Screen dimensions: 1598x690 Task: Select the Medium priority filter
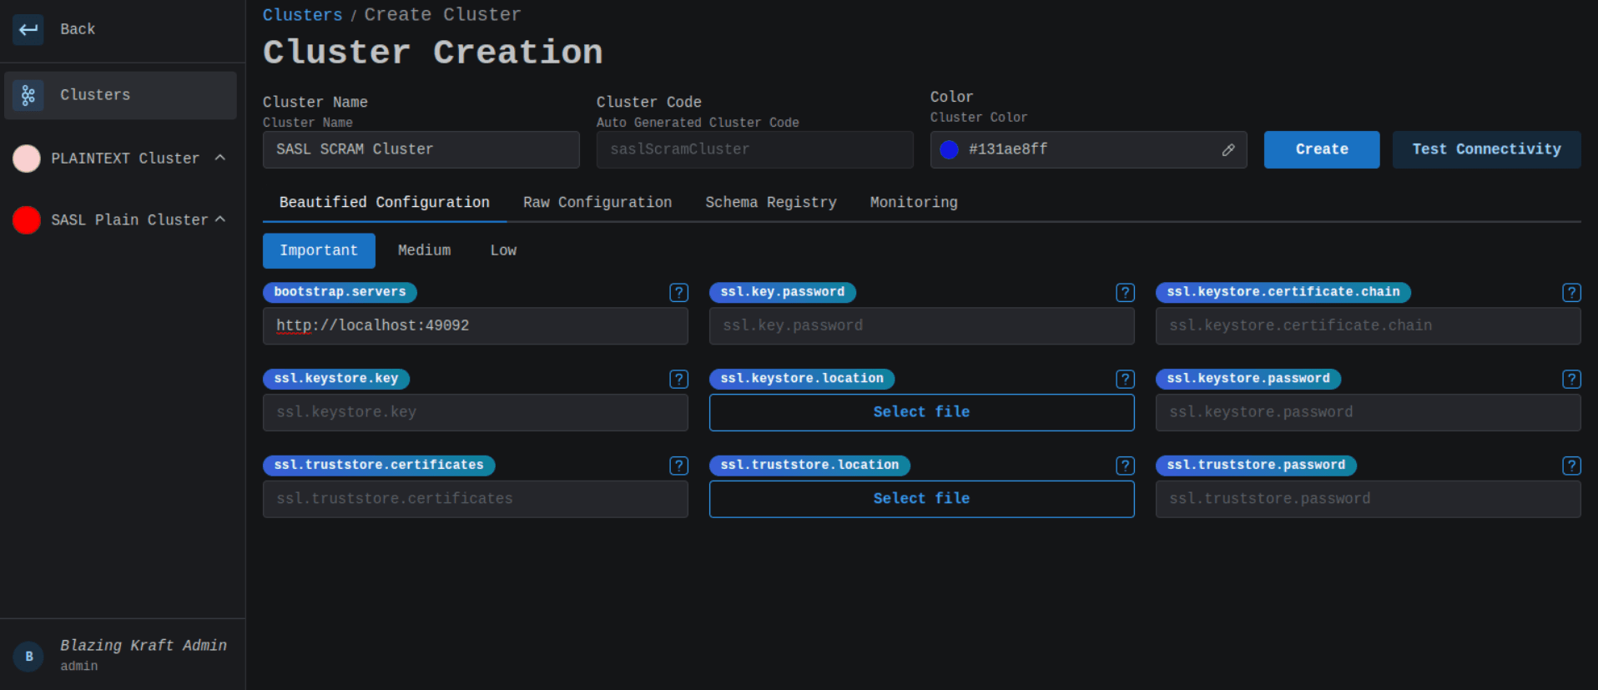424,250
